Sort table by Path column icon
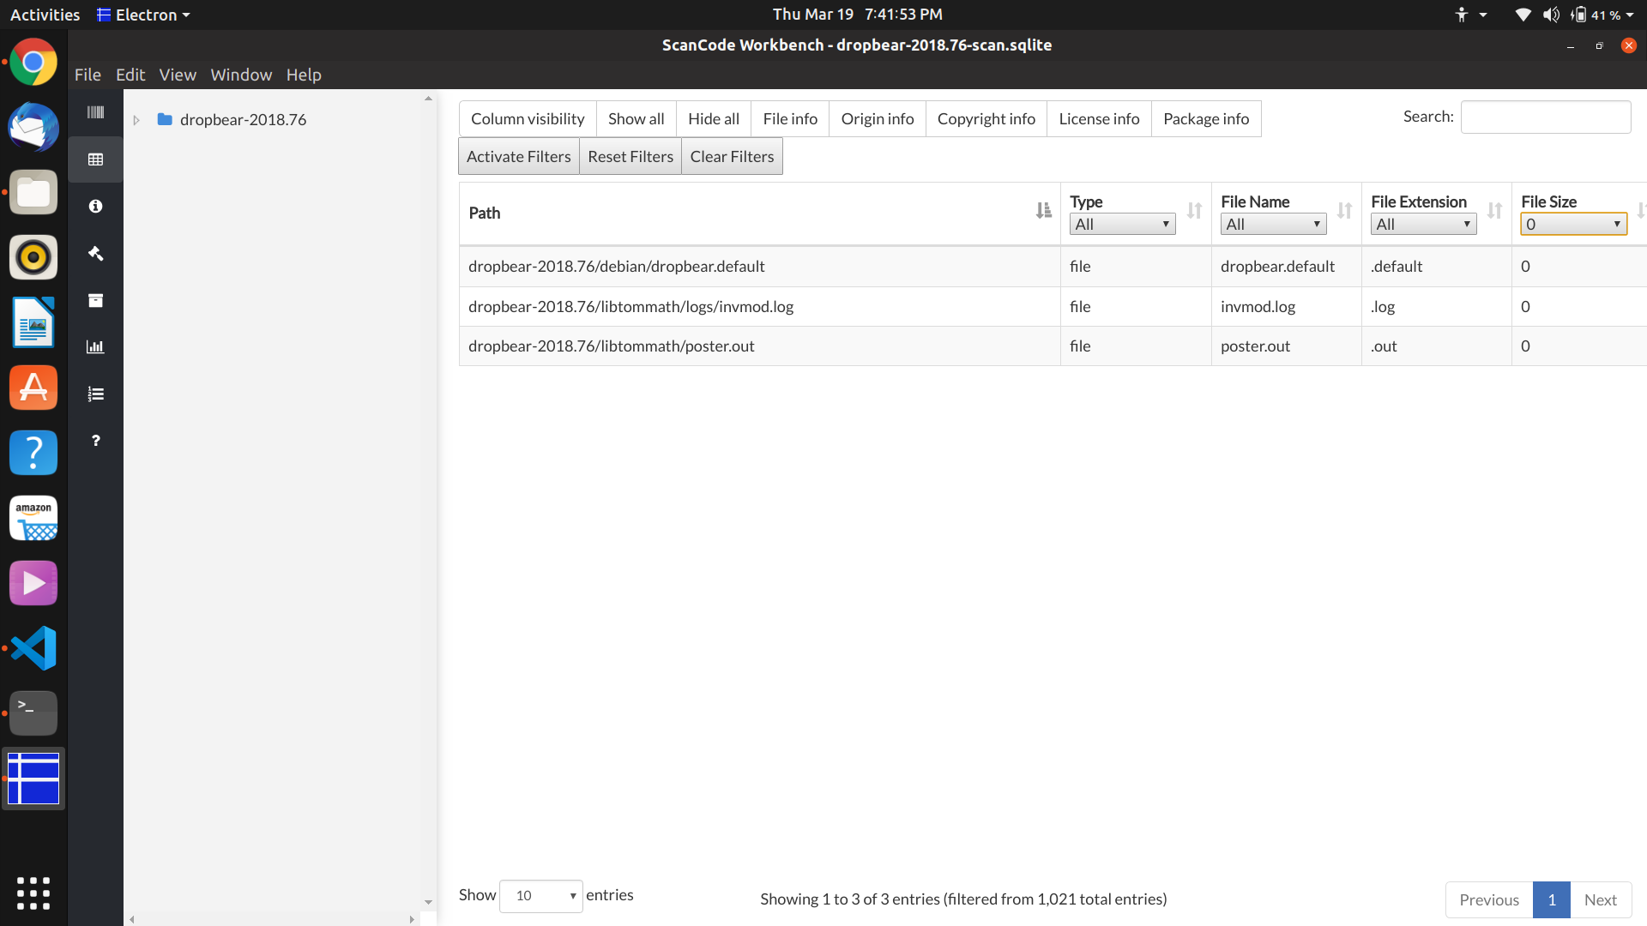 pyautogui.click(x=1043, y=211)
